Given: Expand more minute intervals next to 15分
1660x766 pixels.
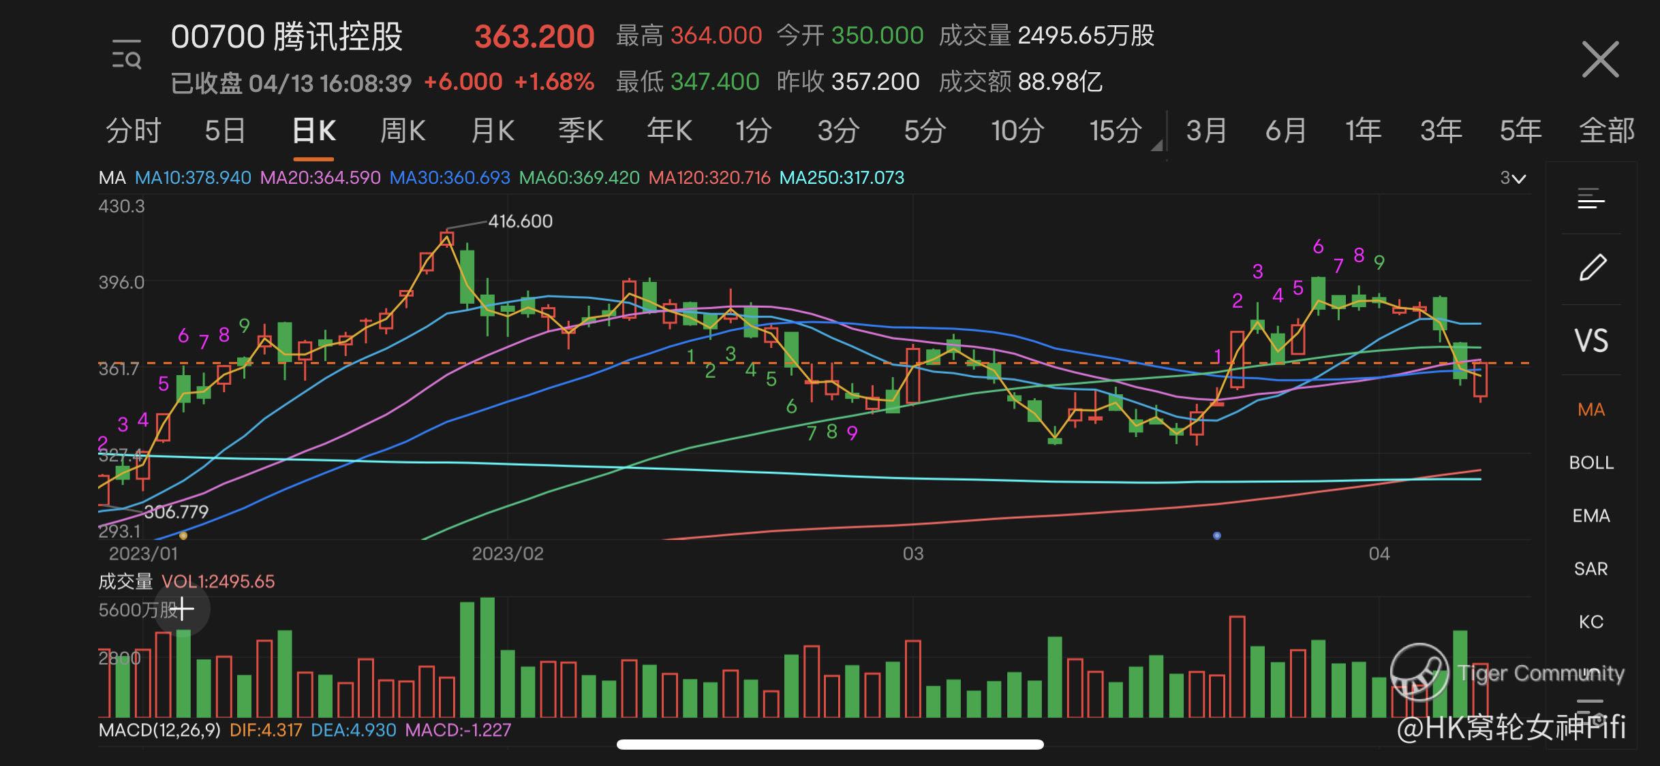Looking at the screenshot, I should point(1156,145).
